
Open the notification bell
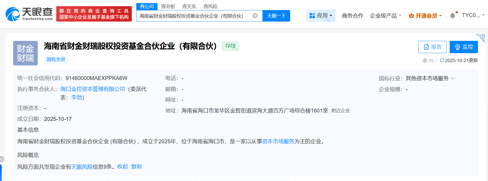(x=452, y=16)
